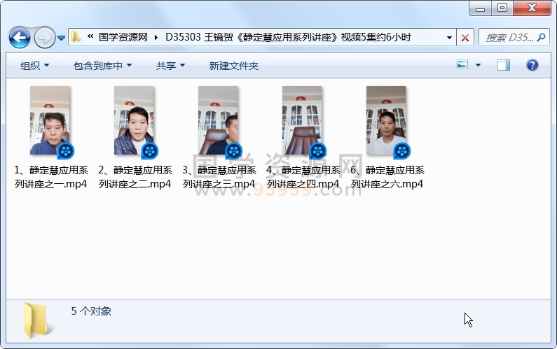Click the magnifier search icon

541,37
